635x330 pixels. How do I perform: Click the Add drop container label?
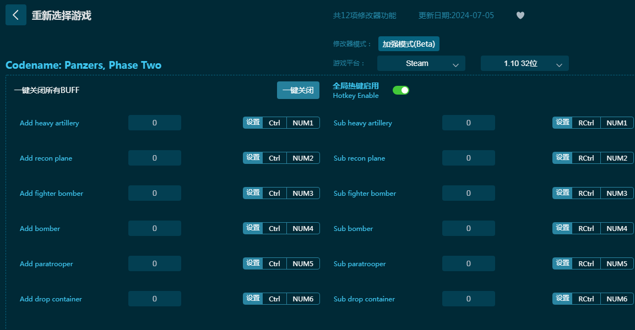click(x=51, y=299)
